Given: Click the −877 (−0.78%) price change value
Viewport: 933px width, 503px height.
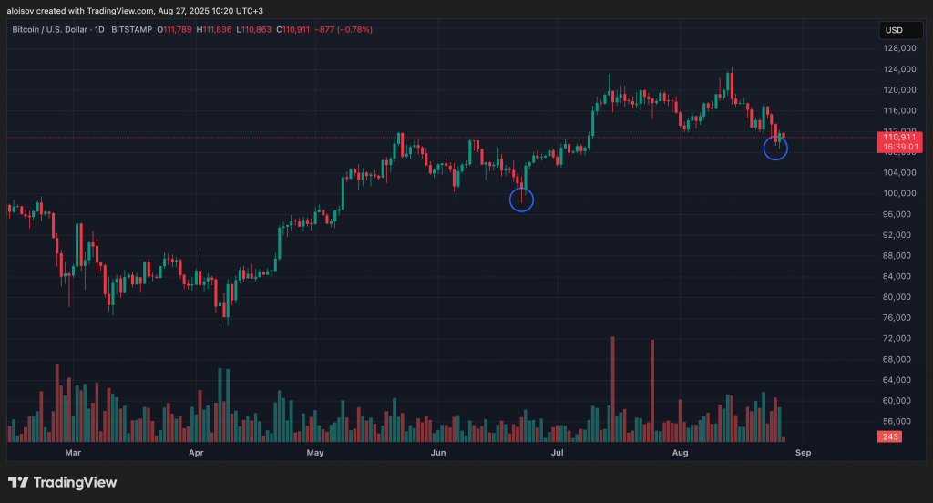Looking at the screenshot, I should point(343,30).
